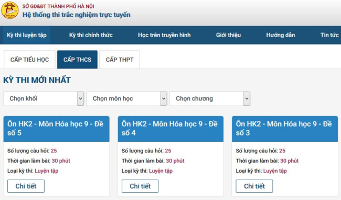Image resolution: width=341 pixels, height=200 pixels.
Task: Click 'Thời gian làm bài: 30 phút' in Đề số 5 card
Action: click(39, 161)
